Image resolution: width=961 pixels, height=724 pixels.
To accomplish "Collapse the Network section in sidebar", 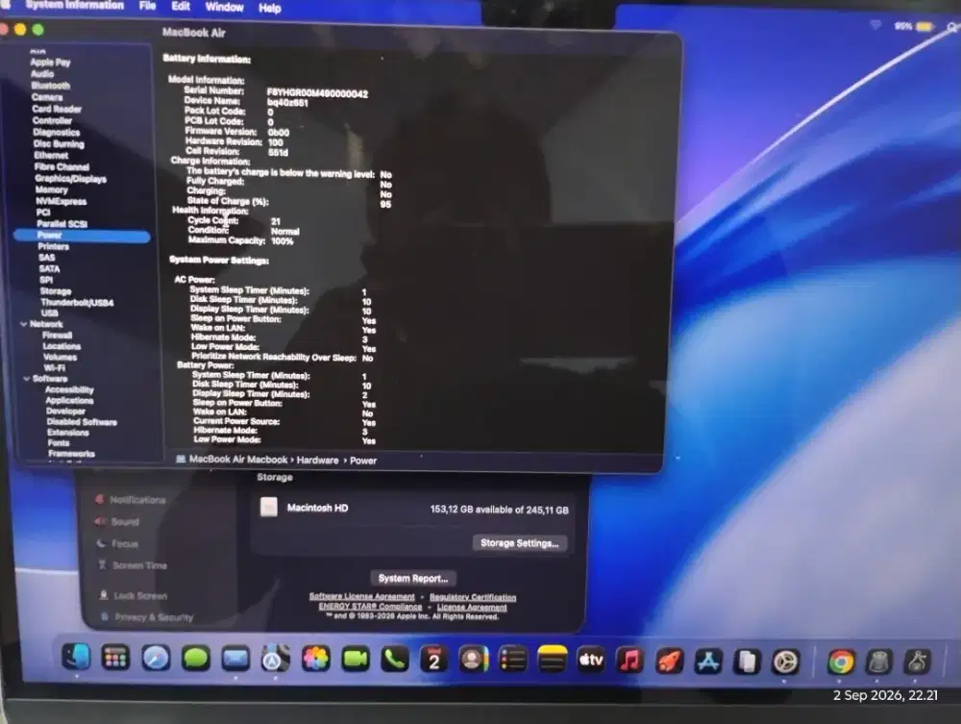I will [x=23, y=324].
